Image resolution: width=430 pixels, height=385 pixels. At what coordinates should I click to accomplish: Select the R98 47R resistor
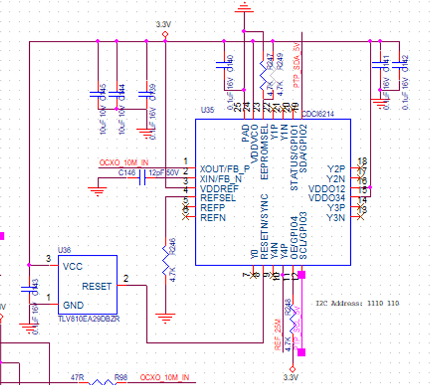(102, 382)
